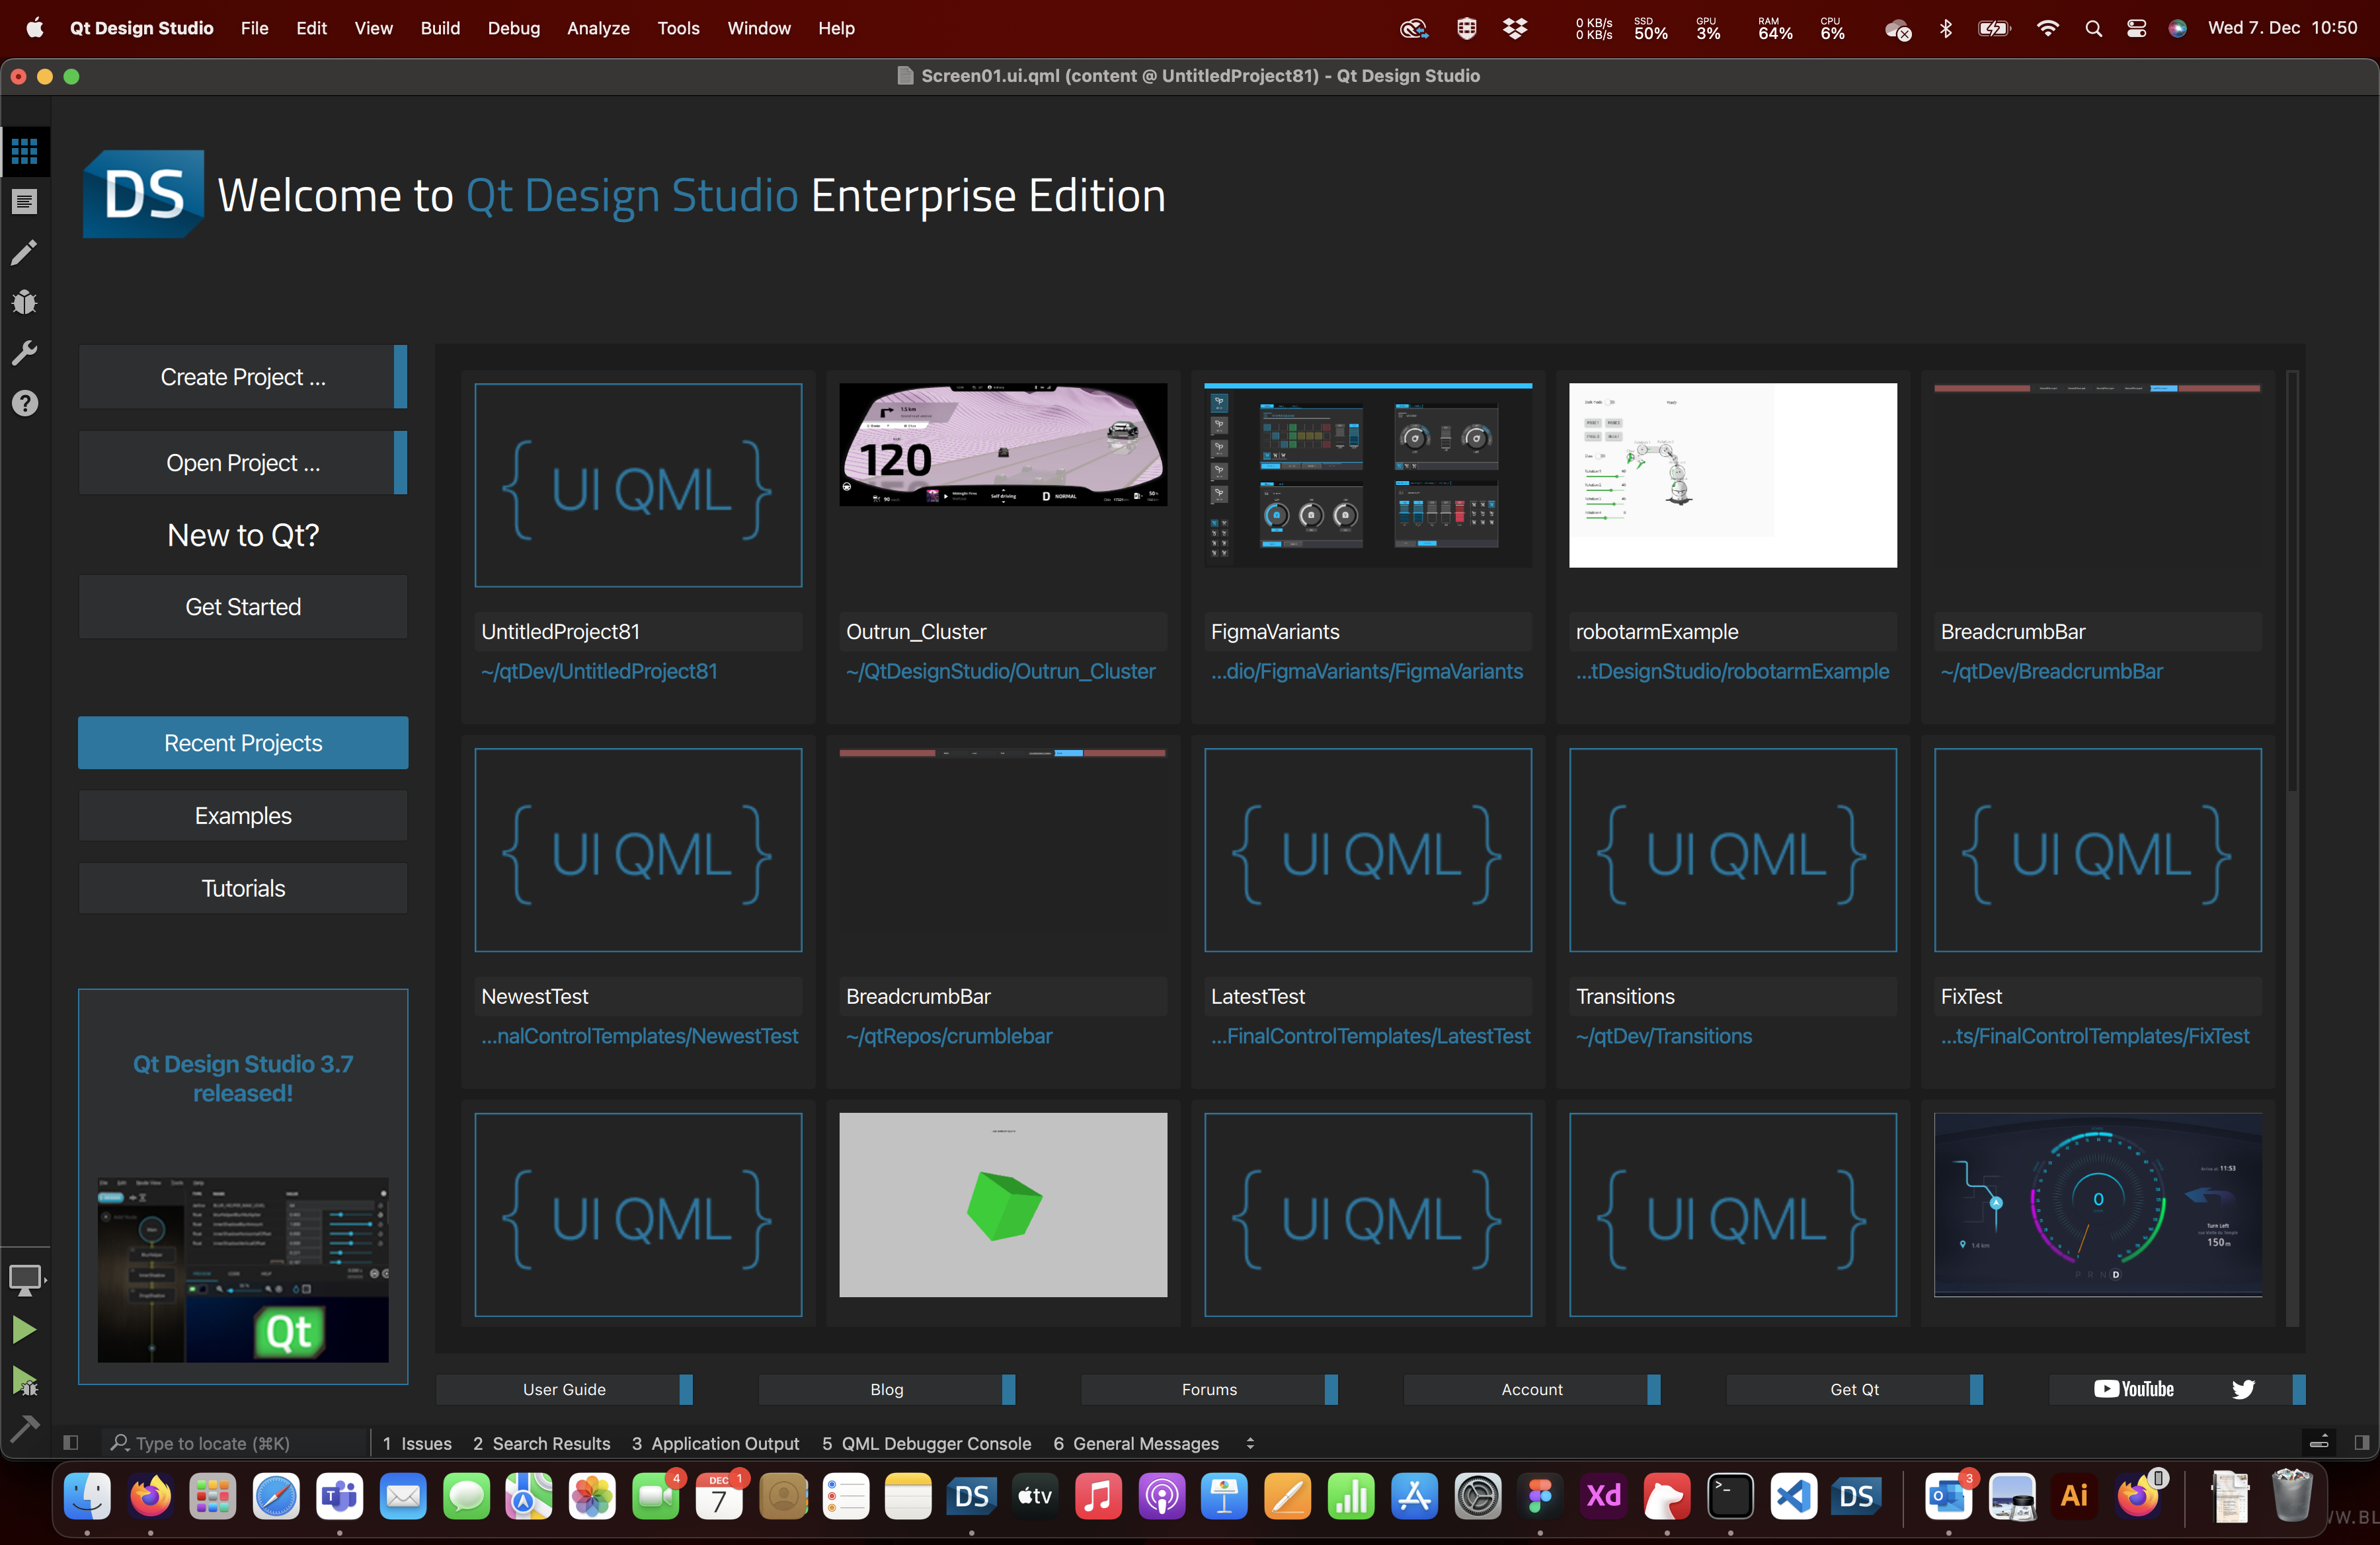
Task: Toggle the right sidebar visibility
Action: (2361, 1442)
